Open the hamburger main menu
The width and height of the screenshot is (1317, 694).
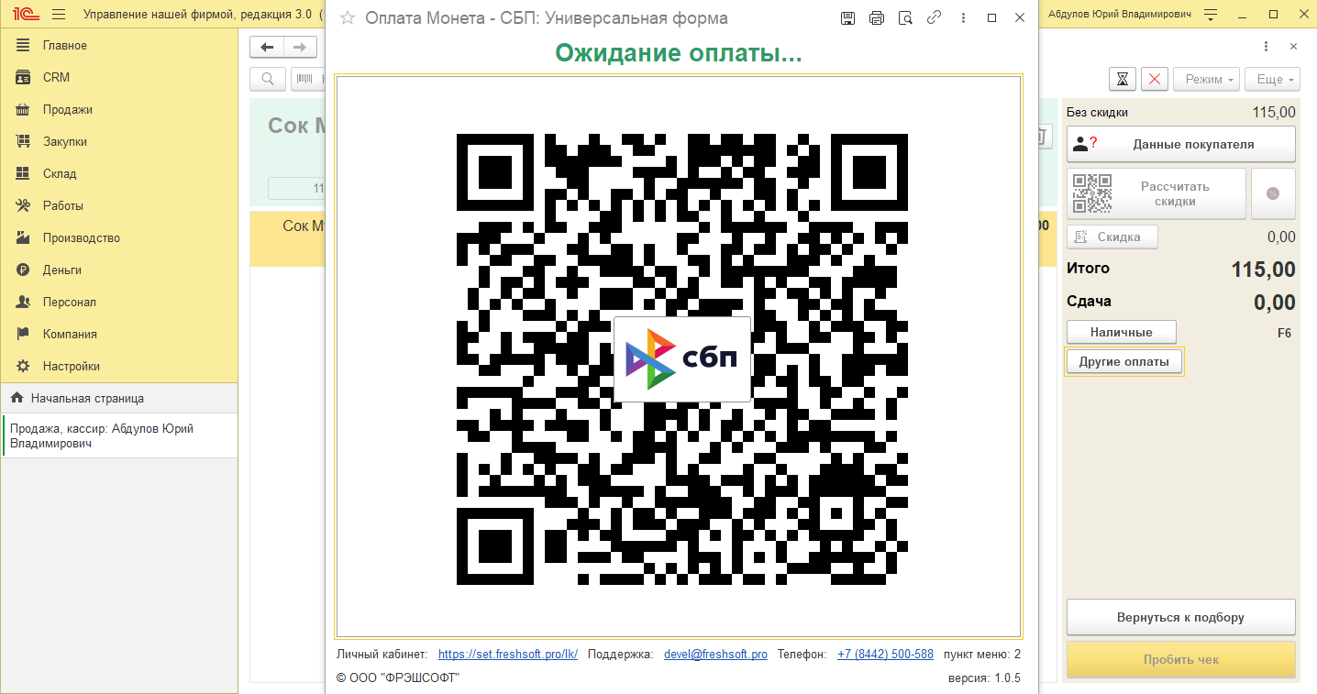click(x=59, y=15)
